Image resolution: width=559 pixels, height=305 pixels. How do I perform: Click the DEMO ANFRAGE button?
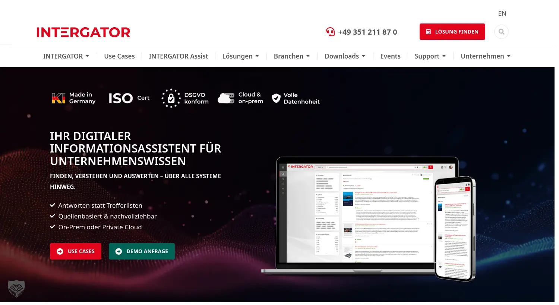(x=142, y=251)
